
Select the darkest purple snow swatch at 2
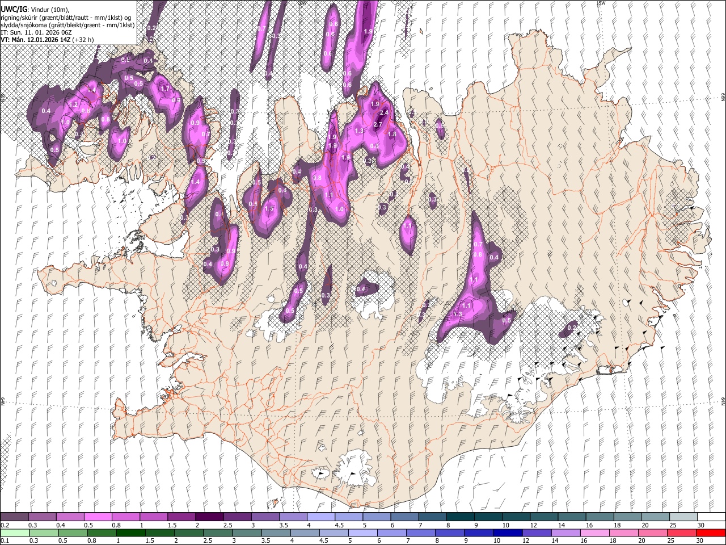(209, 517)
